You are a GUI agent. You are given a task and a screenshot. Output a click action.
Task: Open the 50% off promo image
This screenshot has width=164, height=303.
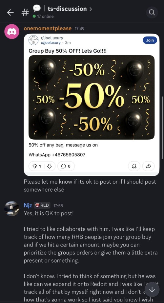pos(92,97)
